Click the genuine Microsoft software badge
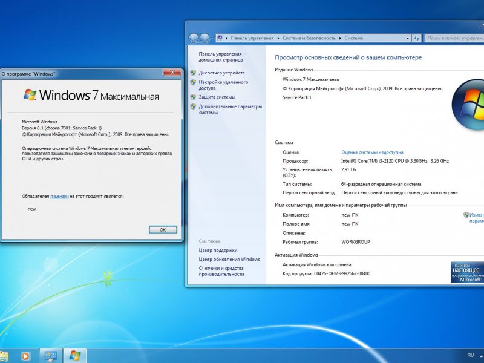The width and height of the screenshot is (484, 363). 467,272
